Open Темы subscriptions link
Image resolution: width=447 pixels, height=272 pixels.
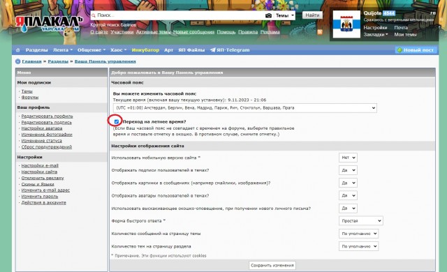point(27,91)
